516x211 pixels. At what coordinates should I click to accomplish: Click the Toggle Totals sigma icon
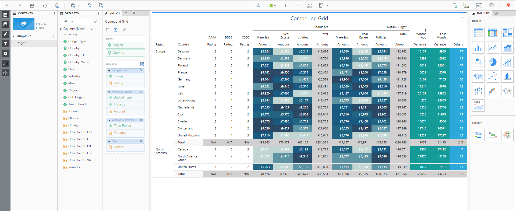116,30
